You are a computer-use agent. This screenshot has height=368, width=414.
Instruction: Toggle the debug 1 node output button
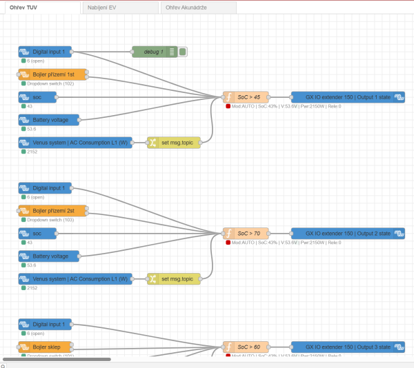(182, 52)
